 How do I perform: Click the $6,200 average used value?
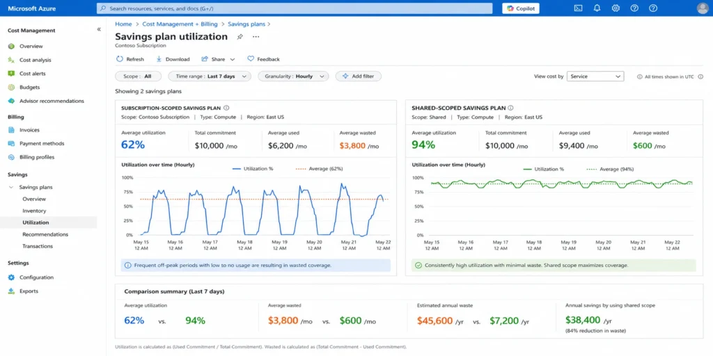pyautogui.click(x=280, y=146)
